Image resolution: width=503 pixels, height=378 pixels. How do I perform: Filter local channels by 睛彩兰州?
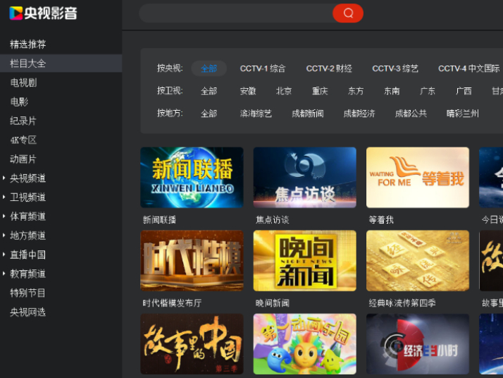[x=463, y=114]
